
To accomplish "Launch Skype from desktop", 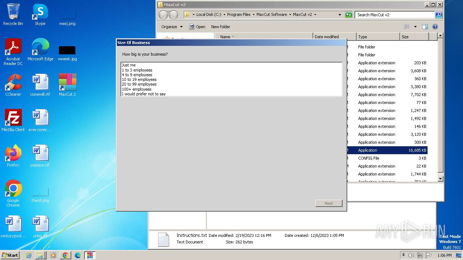I will 40,14.
